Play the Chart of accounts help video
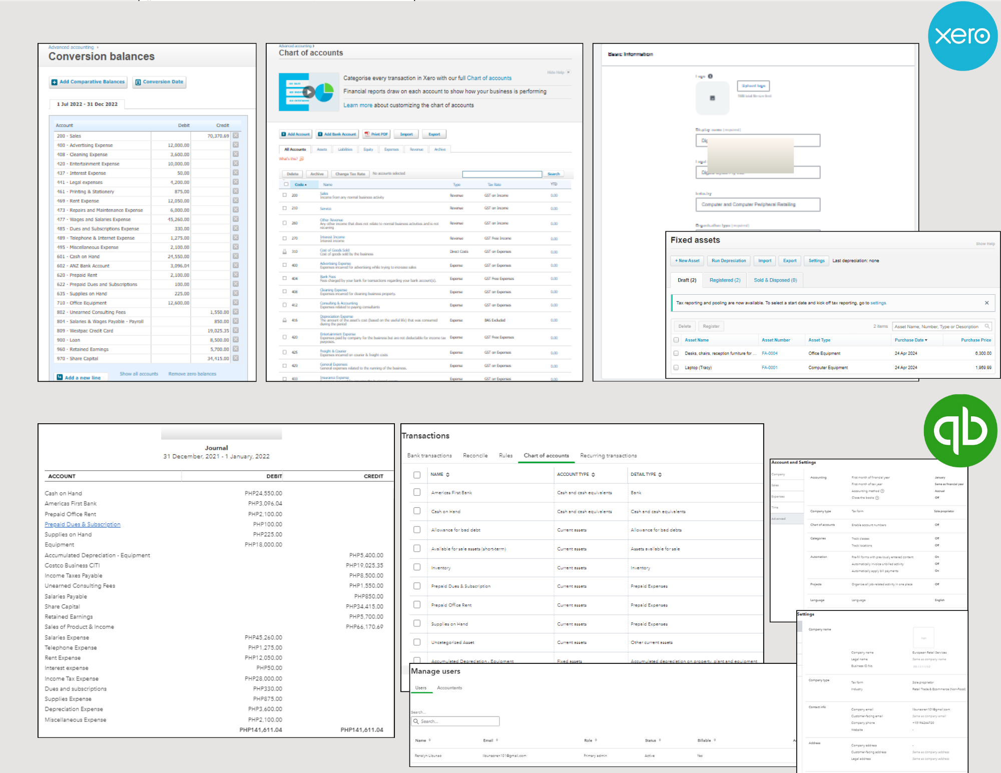The image size is (1001, 773). point(309,92)
